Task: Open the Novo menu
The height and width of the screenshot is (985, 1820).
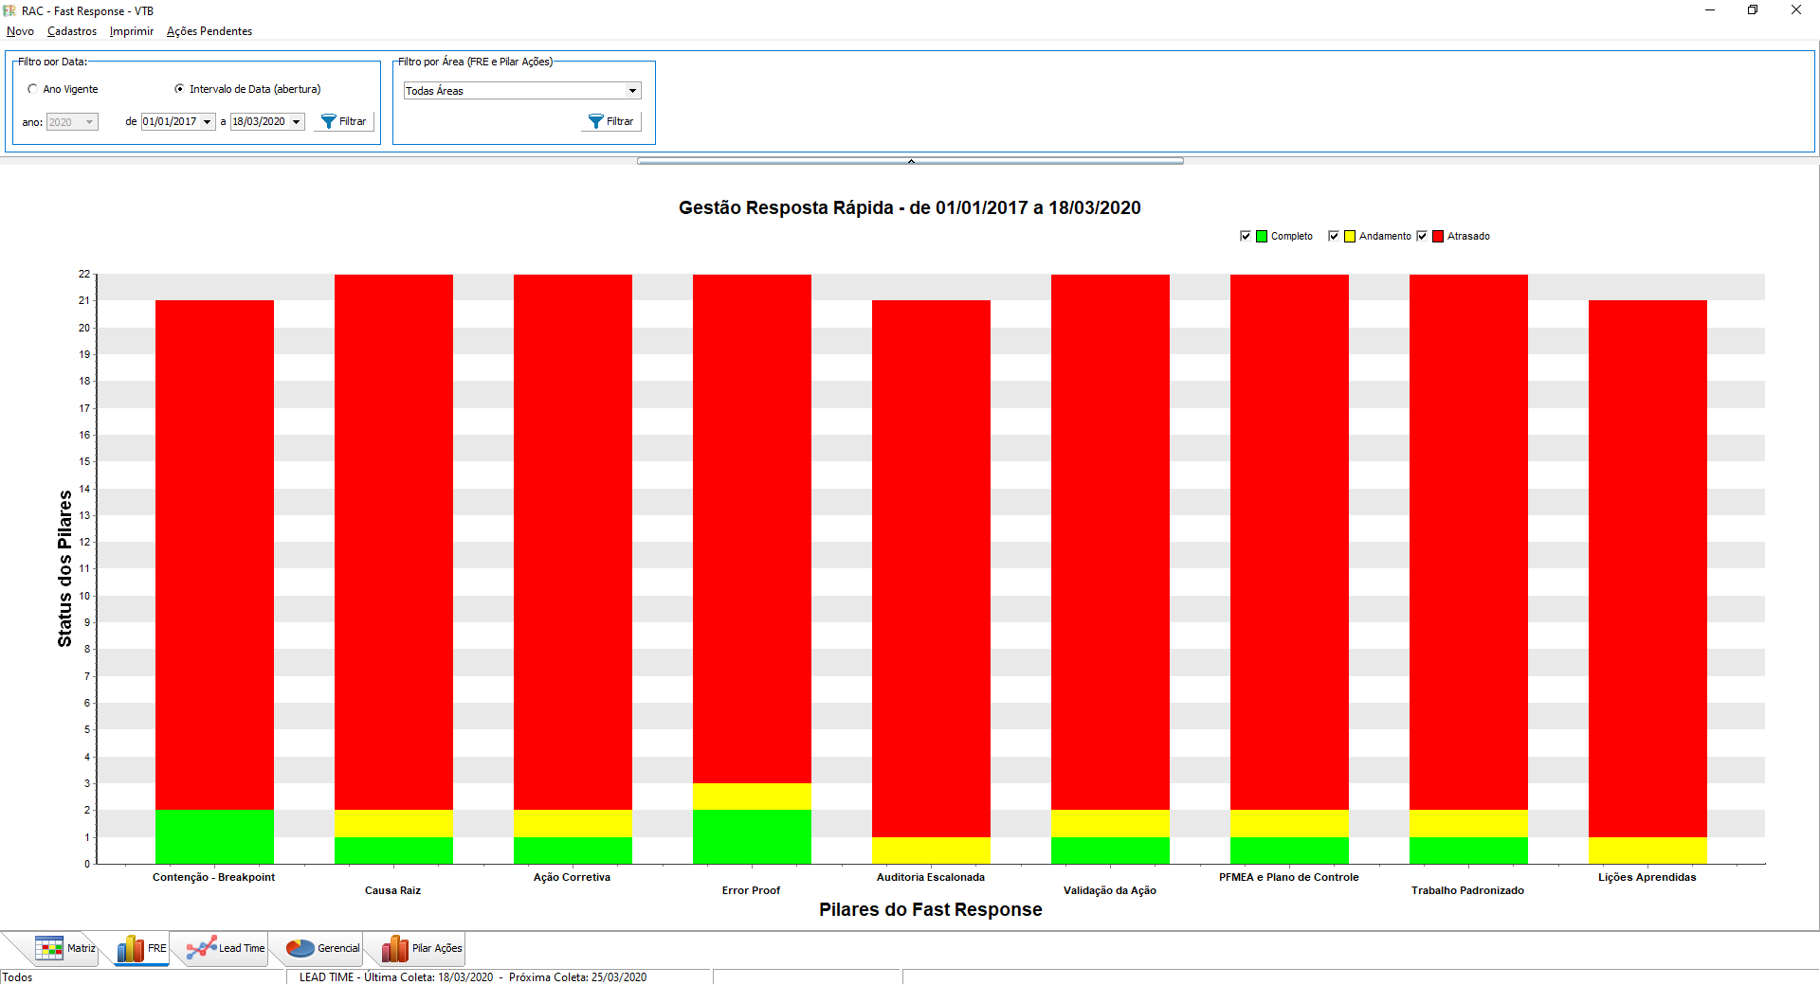Action: click(x=20, y=31)
